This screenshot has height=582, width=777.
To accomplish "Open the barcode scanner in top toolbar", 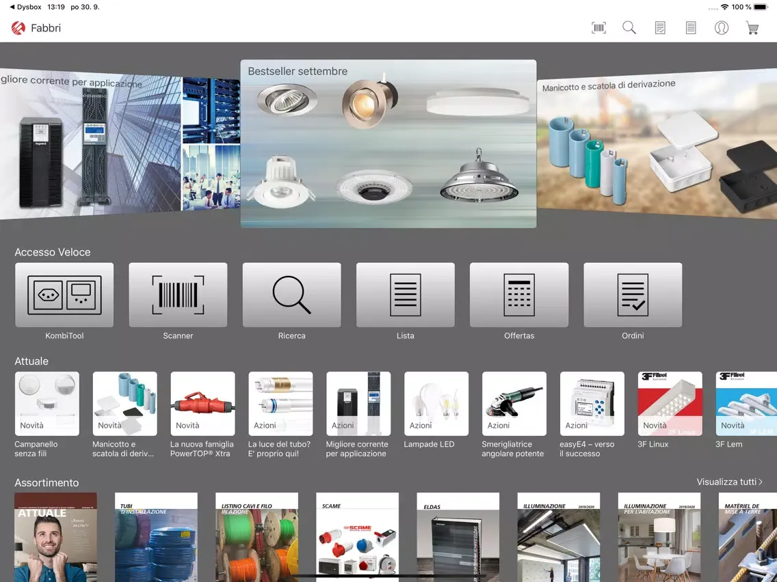I will 598,28.
